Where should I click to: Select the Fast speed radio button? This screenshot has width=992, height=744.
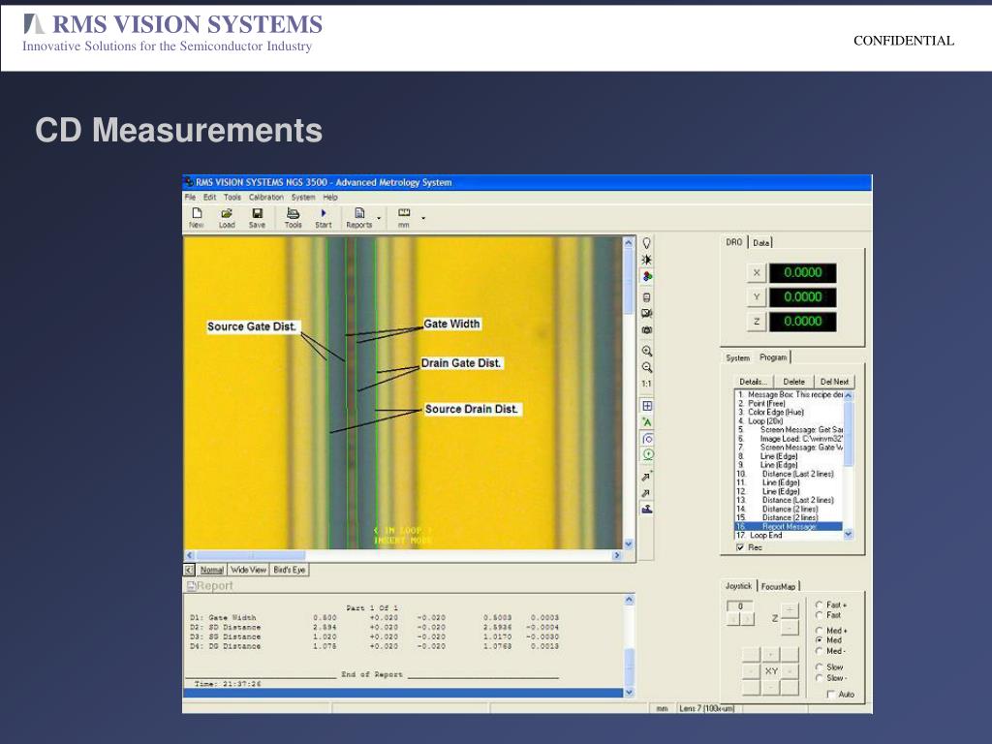click(820, 615)
